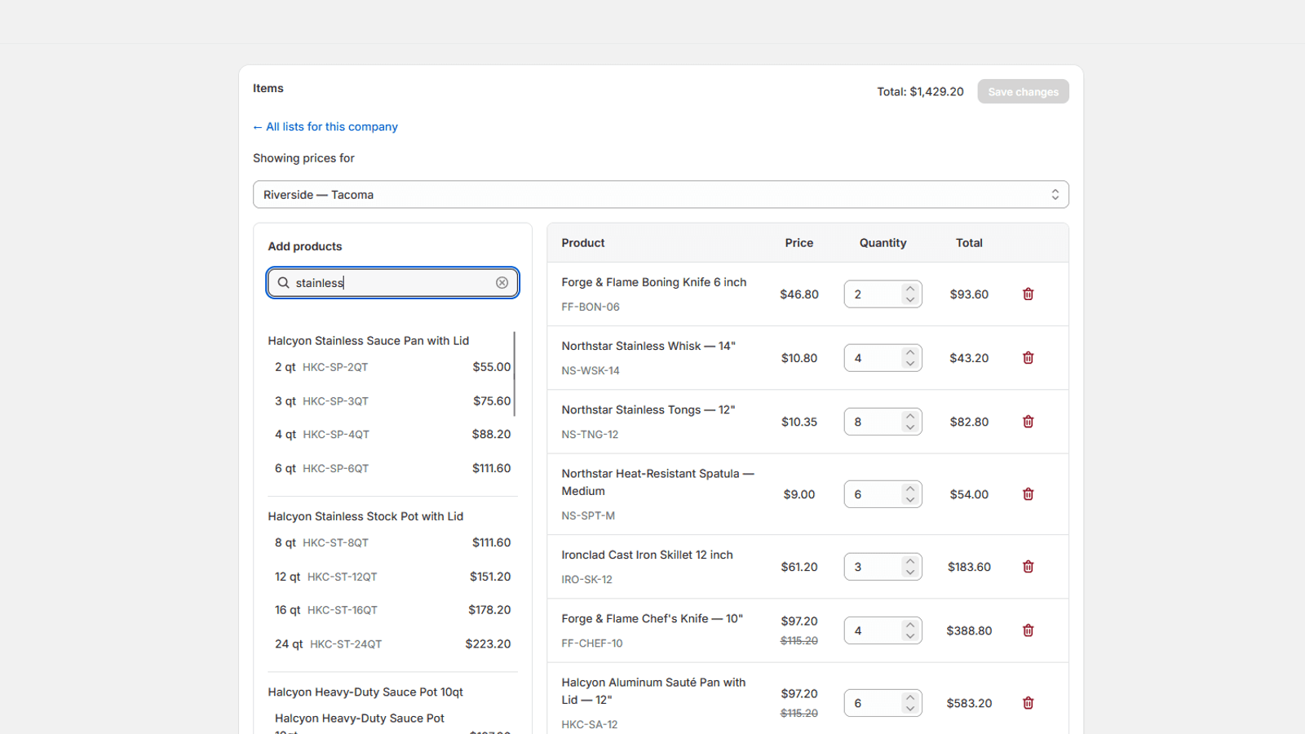Increase Cast Iron Skillet quantity
Viewport: 1305px width, 734px height.
coord(910,561)
